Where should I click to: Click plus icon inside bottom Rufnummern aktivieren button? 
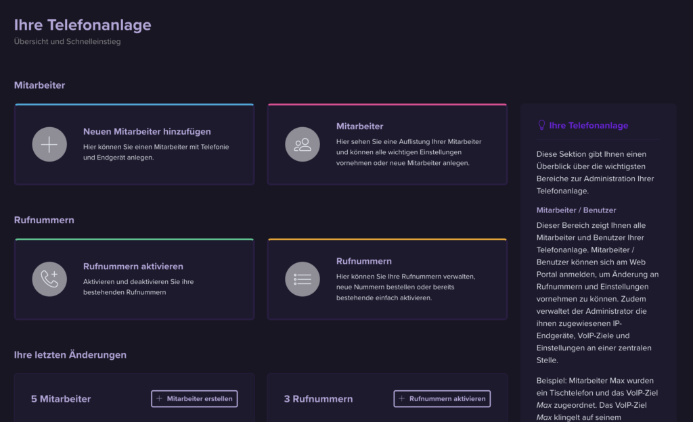point(402,399)
